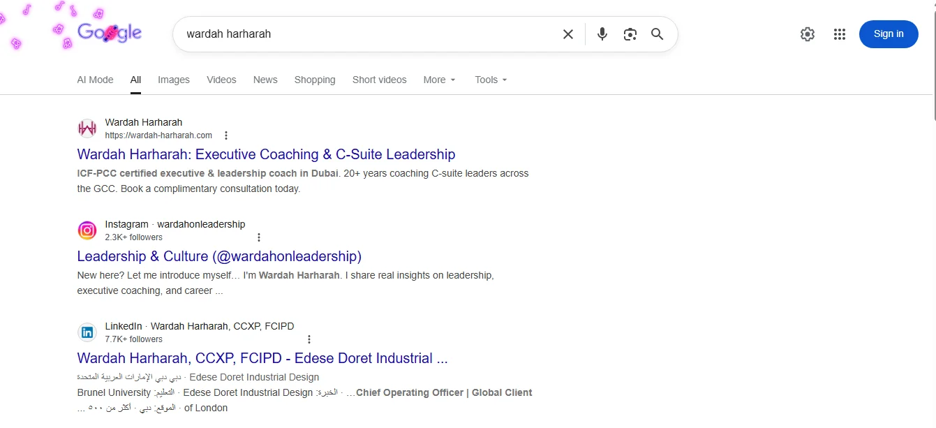Open more options for wardah-harharah.com result
Image resolution: width=936 pixels, height=428 pixels.
(225, 135)
